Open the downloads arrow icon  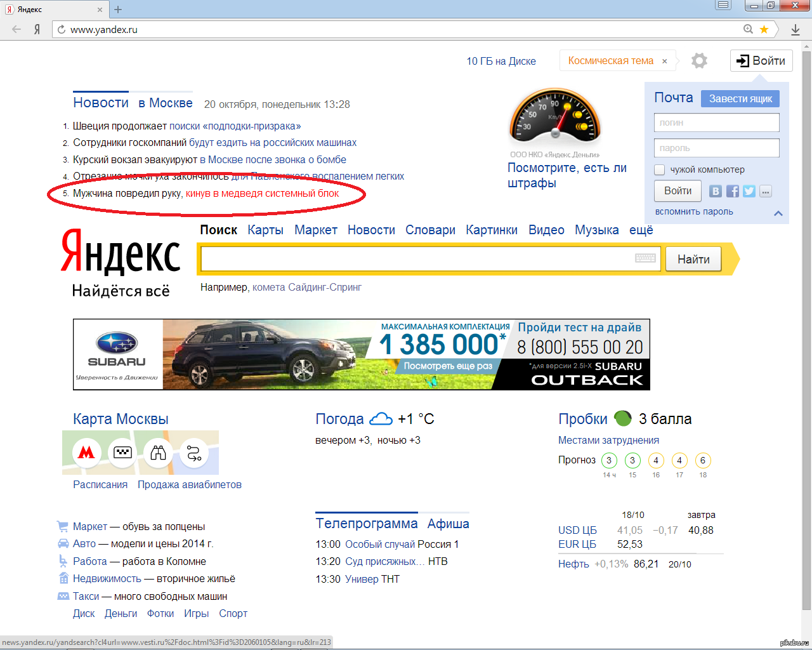(796, 29)
